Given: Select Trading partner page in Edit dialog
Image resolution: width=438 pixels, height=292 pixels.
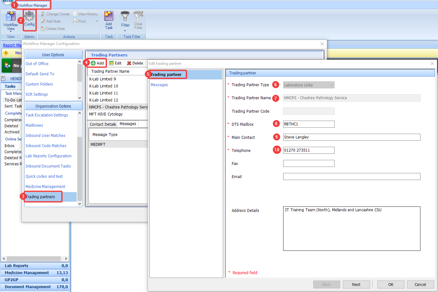Looking at the screenshot, I should click(186, 75).
